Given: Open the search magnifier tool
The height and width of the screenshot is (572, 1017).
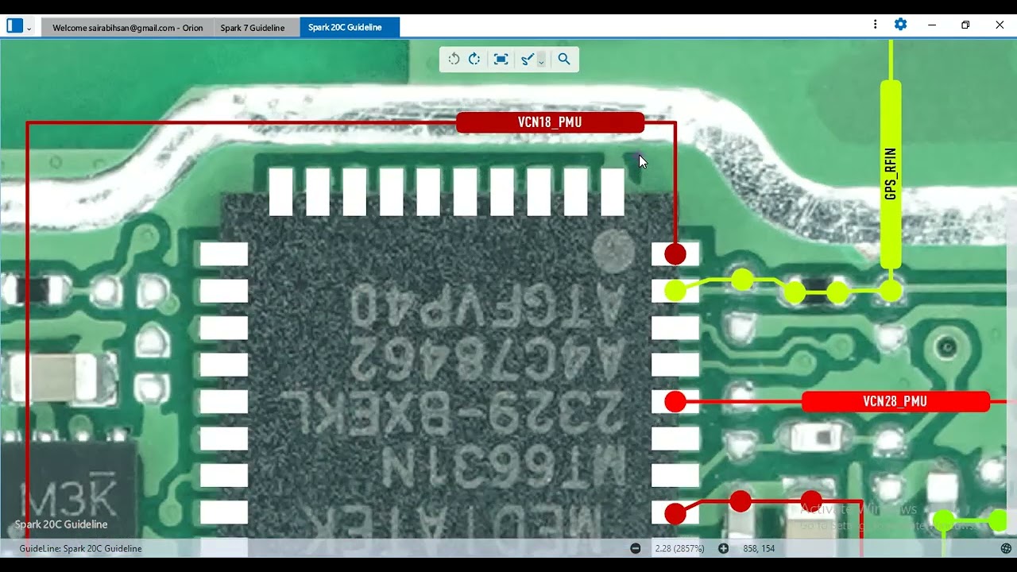Looking at the screenshot, I should click(564, 59).
